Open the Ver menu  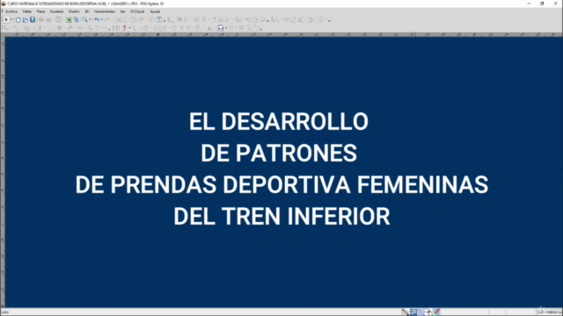click(x=123, y=11)
